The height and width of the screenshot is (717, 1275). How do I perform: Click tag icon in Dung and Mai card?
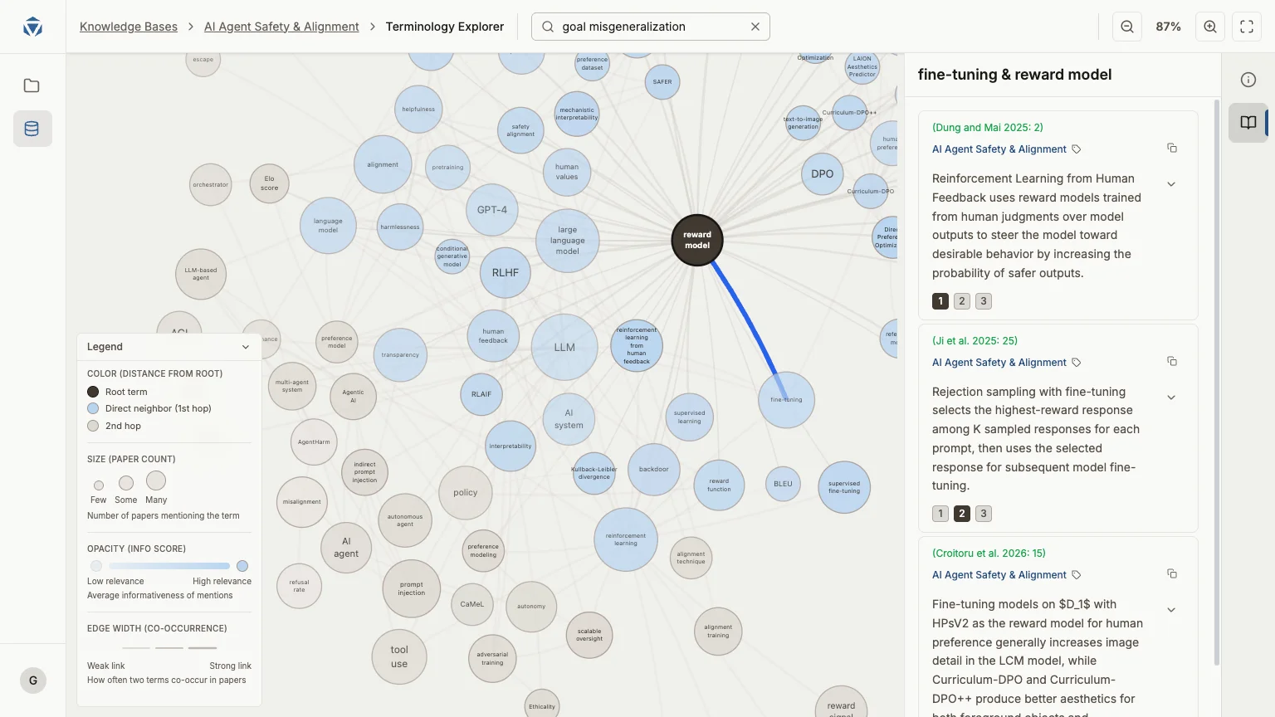[1077, 149]
